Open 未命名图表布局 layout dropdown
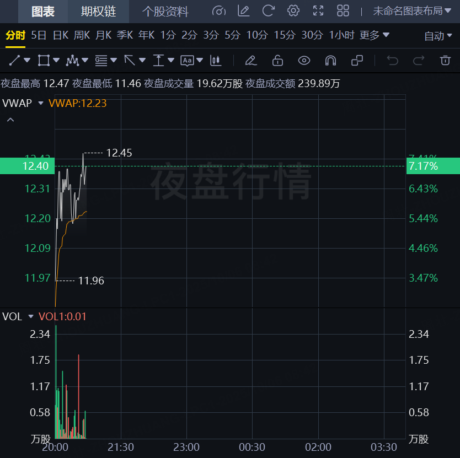This screenshot has width=460, height=458. (412, 11)
